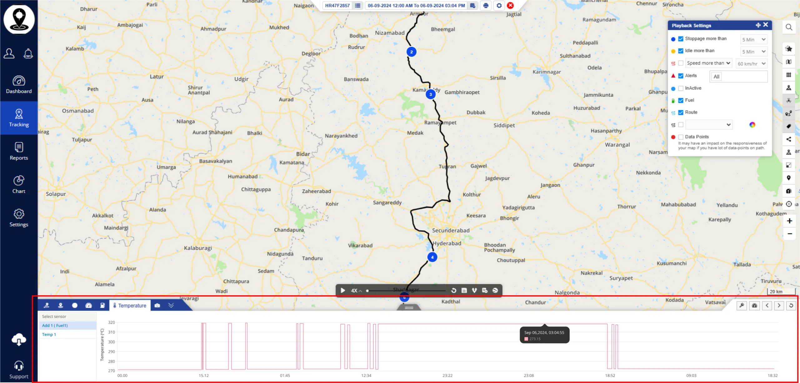Click the notification bell icon
The height and width of the screenshot is (383, 800).
pos(28,53)
